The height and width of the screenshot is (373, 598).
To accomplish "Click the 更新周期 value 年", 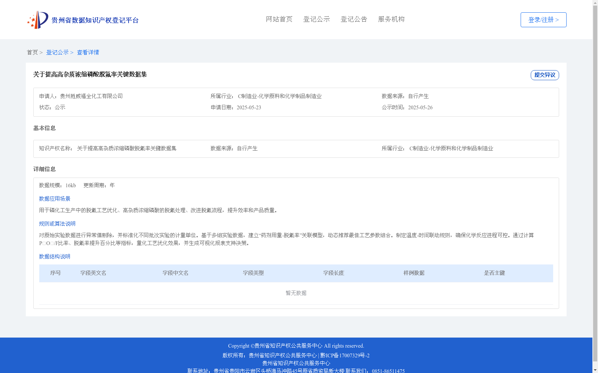I will click(112, 185).
